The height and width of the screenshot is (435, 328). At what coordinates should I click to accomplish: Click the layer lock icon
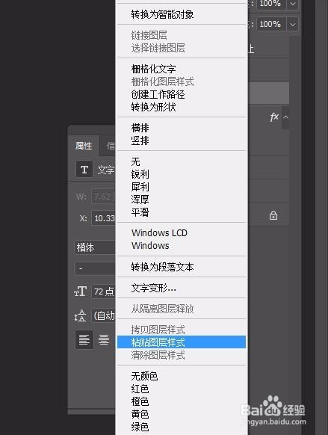[273, 215]
